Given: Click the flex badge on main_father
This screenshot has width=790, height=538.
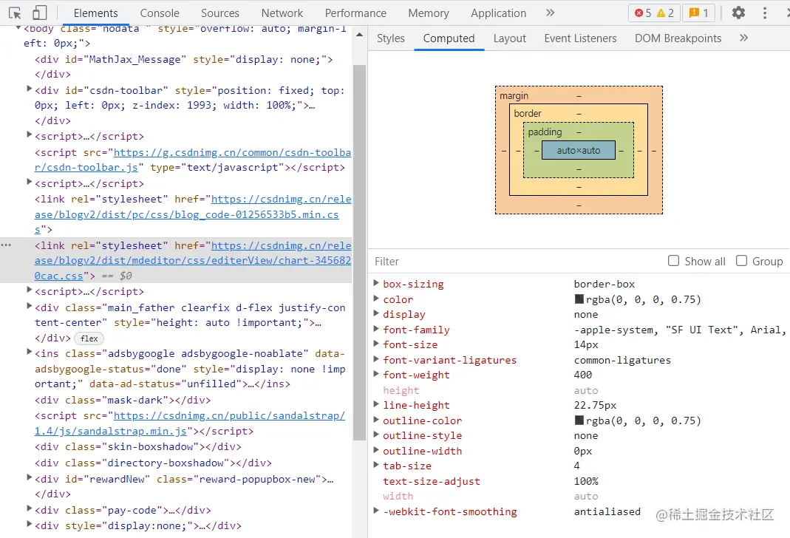Looking at the screenshot, I should tap(89, 338).
